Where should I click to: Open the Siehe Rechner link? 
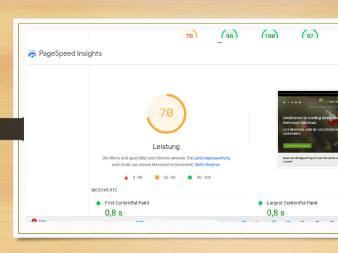208,165
